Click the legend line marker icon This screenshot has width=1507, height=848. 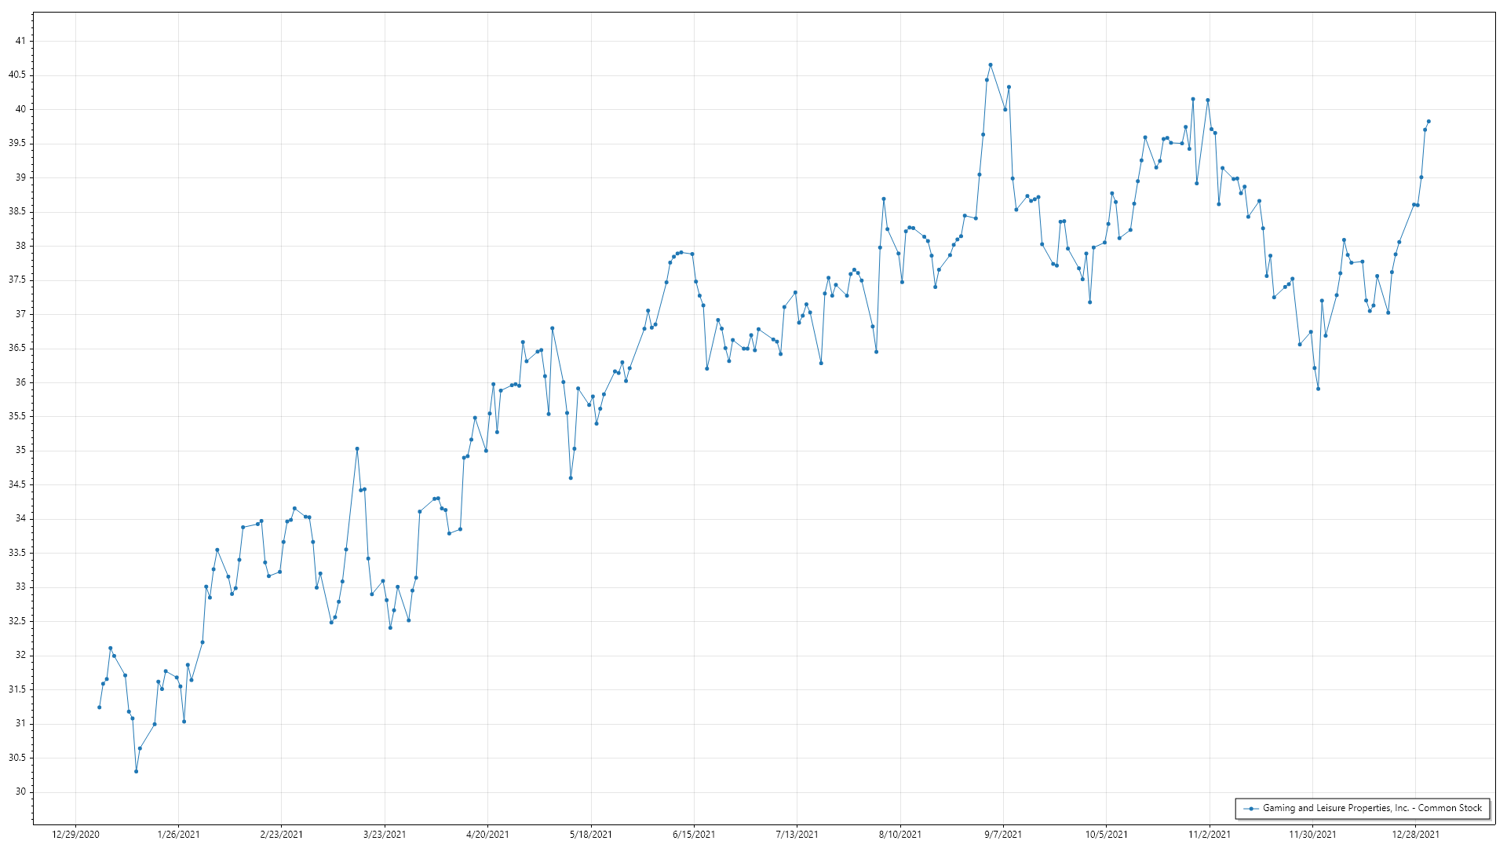pyautogui.click(x=1251, y=808)
